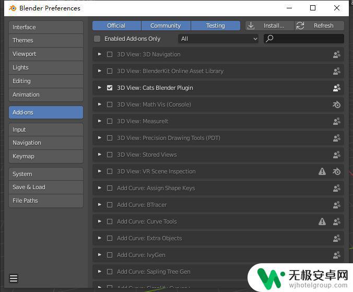Enable the BTracer add-on checkbox
The image size is (353, 292).
110,205
